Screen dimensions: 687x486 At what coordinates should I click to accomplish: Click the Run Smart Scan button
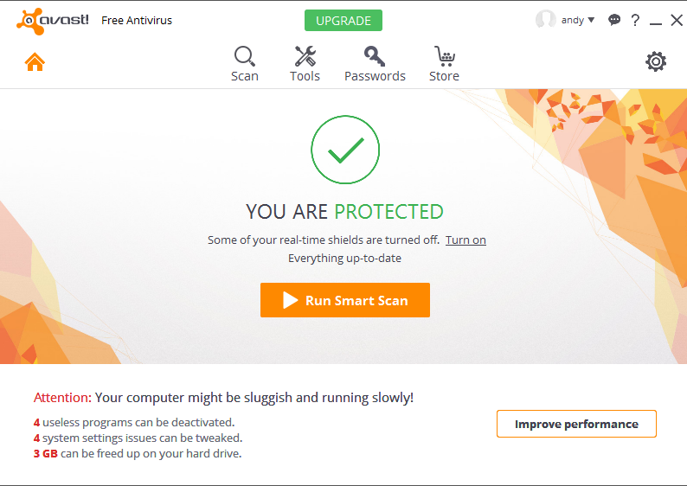(x=345, y=300)
